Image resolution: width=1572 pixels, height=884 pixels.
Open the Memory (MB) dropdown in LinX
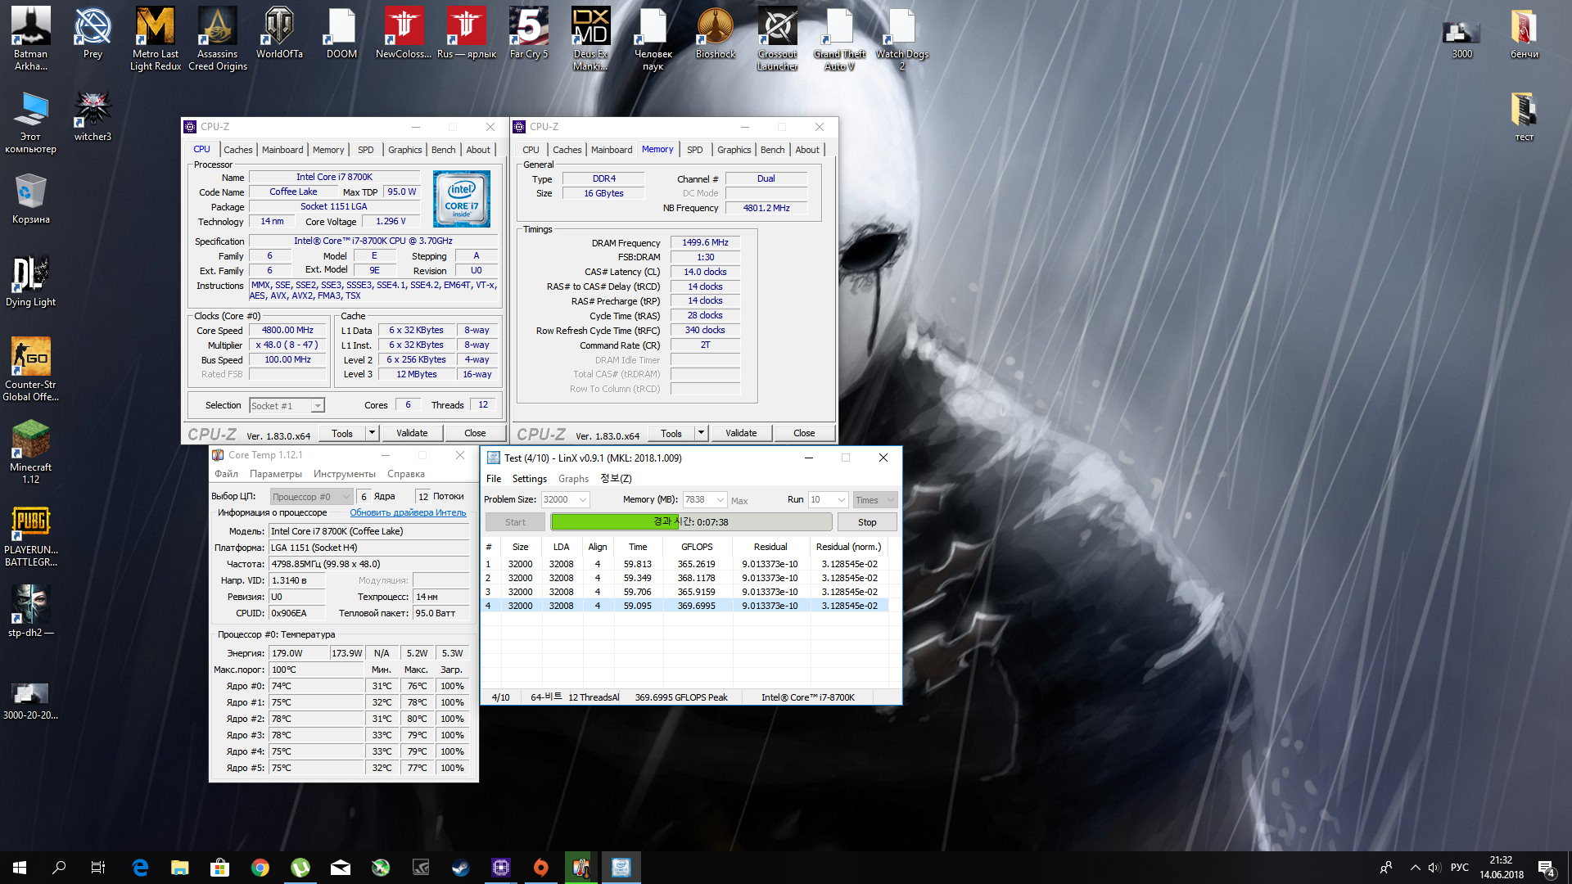click(720, 500)
